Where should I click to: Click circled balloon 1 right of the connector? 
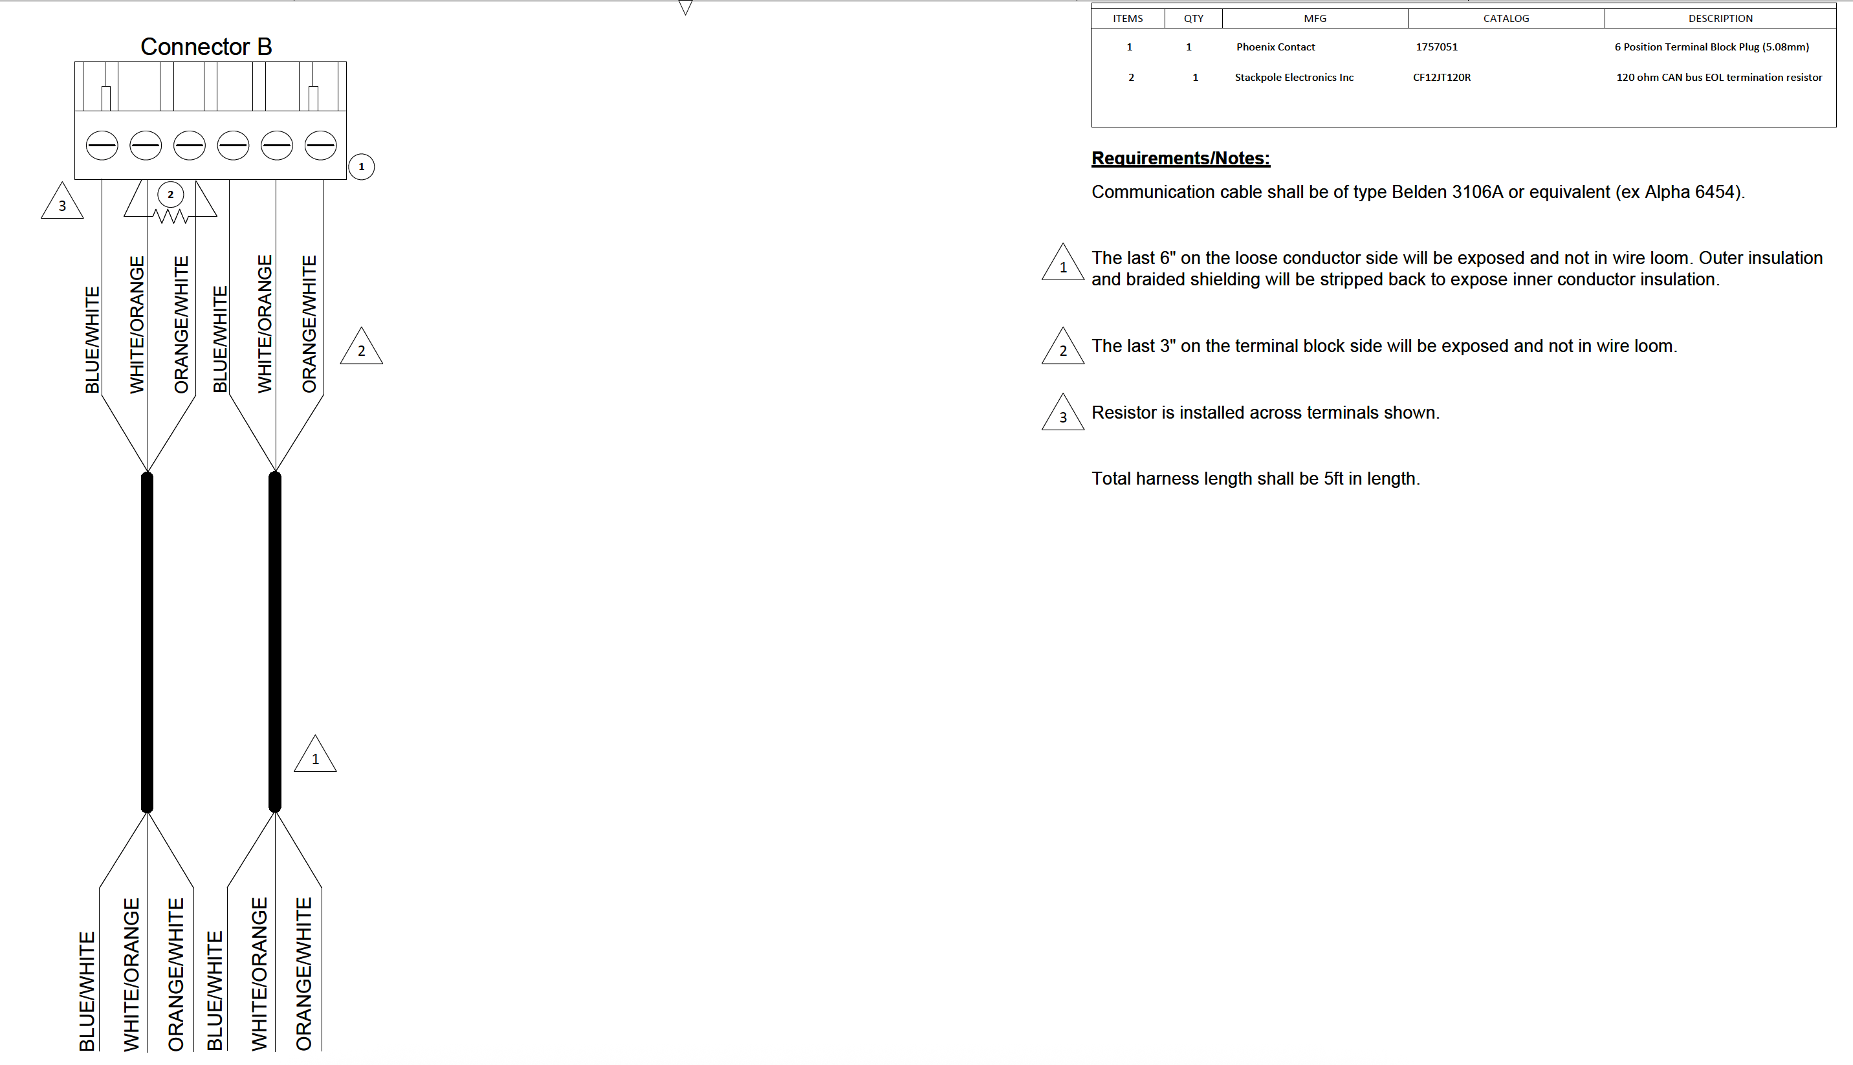click(x=361, y=167)
